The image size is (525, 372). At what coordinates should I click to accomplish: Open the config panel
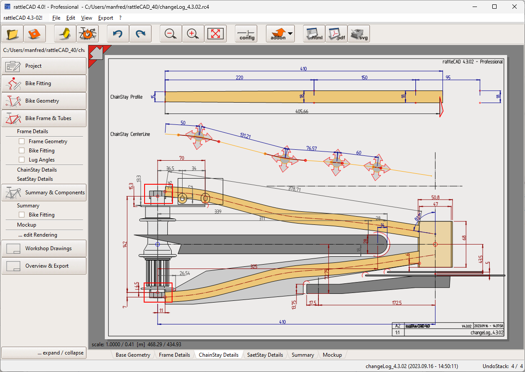247,34
